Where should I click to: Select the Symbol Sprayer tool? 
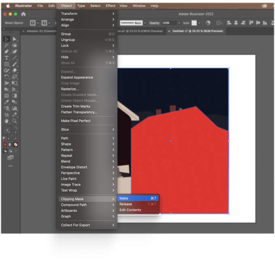coord(6,109)
